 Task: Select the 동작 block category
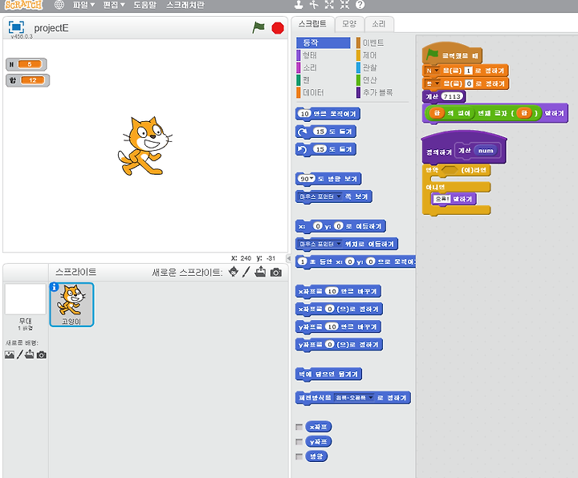pyautogui.click(x=323, y=43)
